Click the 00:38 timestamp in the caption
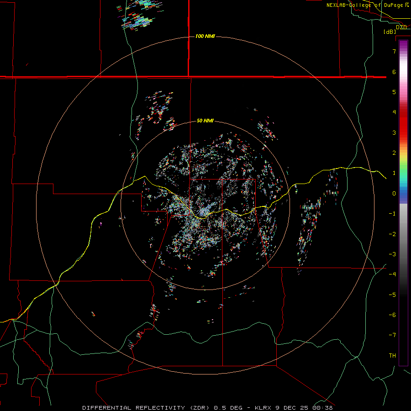Image resolution: width=411 pixels, height=411 pixels. 322,408
